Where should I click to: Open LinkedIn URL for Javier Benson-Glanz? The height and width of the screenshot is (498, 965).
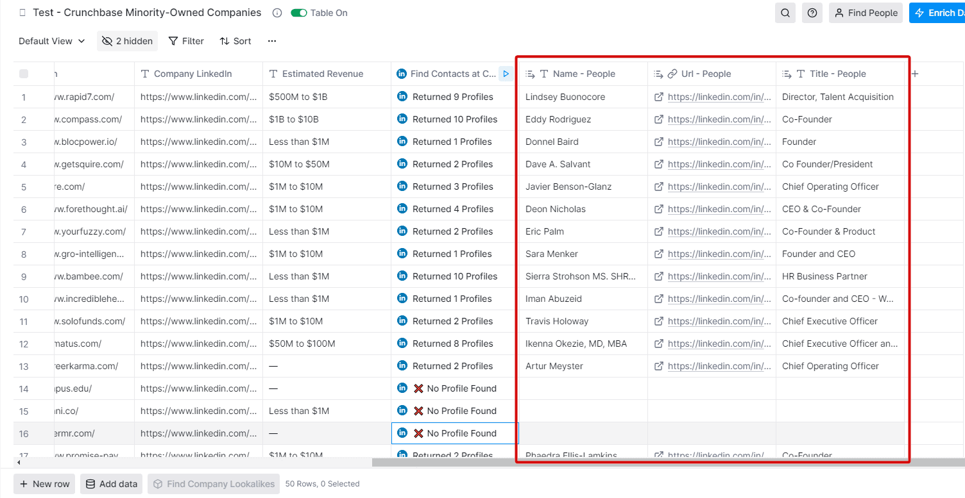click(719, 187)
